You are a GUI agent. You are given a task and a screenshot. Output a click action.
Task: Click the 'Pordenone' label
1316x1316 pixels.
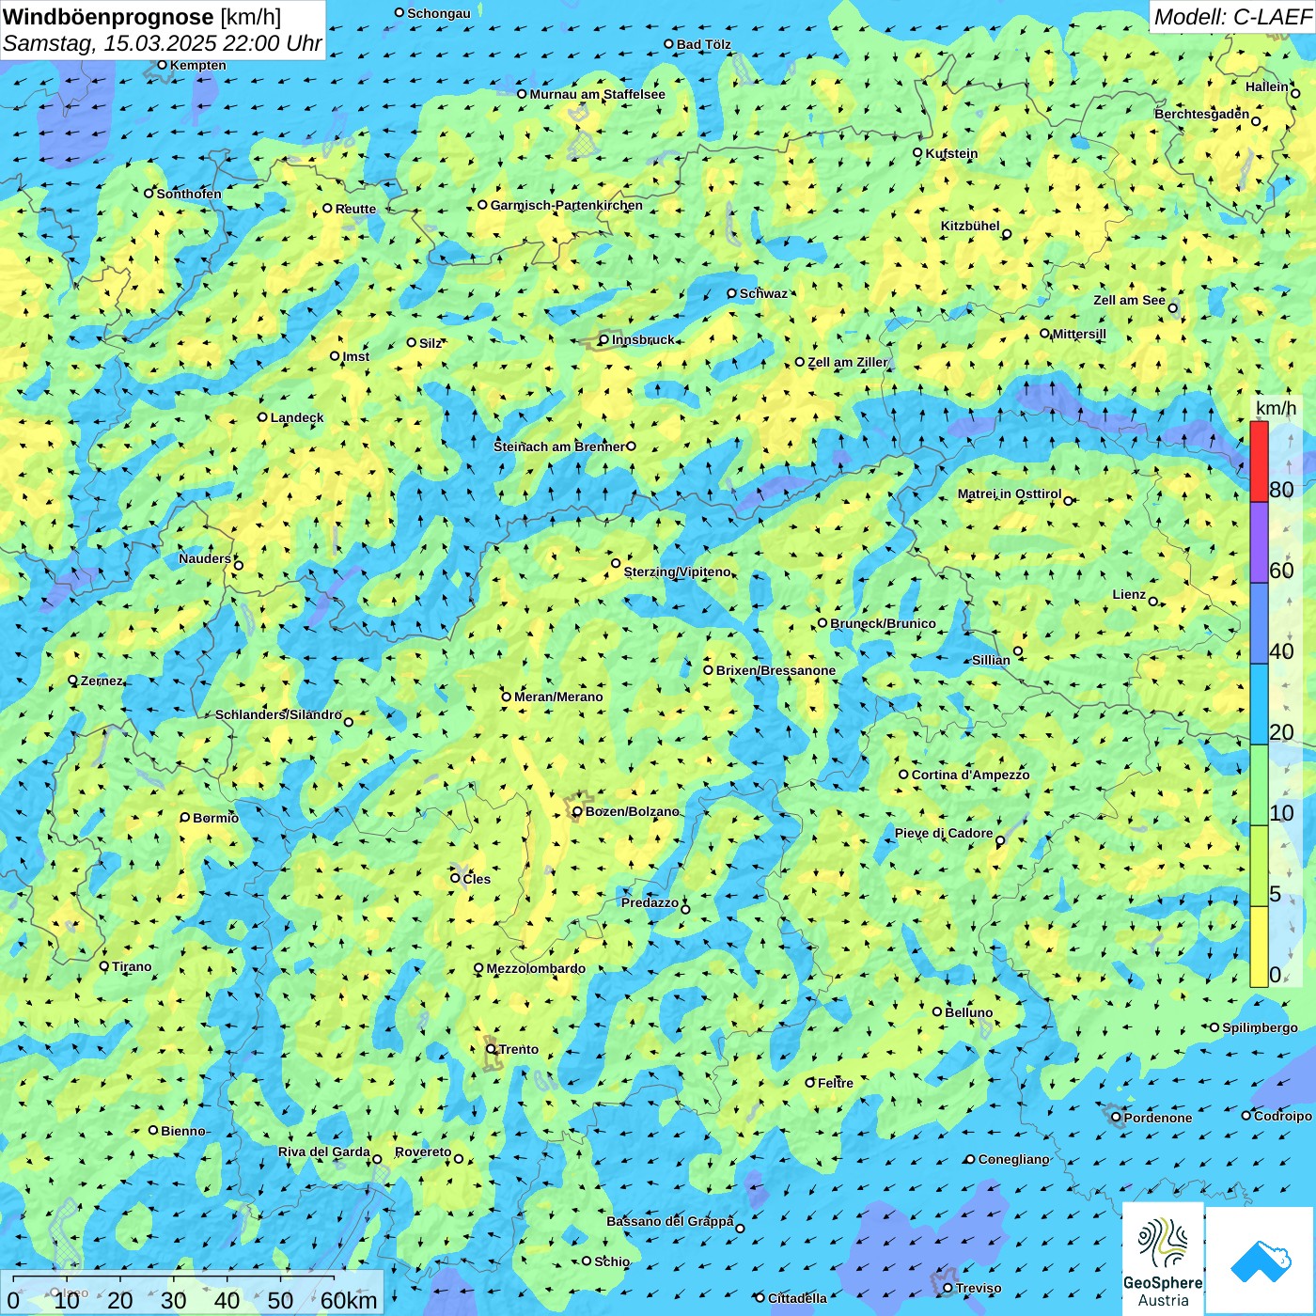click(1158, 1118)
